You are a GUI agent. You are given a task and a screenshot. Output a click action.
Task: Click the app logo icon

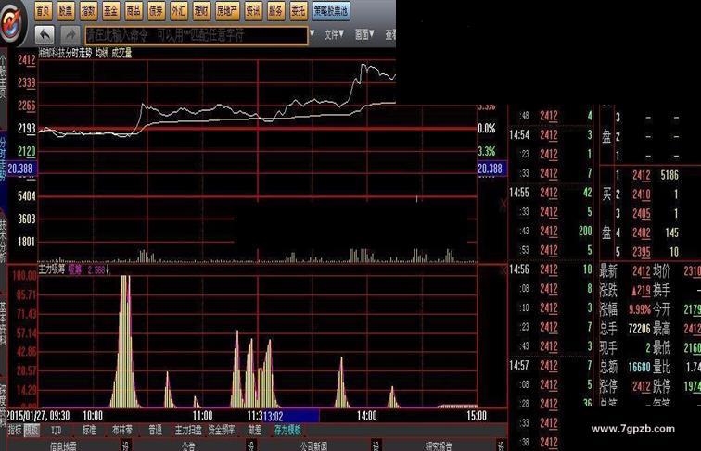11,22
